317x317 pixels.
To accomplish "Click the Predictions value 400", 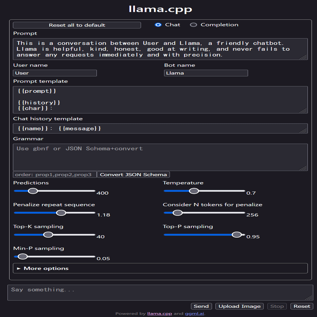I will point(103,193).
